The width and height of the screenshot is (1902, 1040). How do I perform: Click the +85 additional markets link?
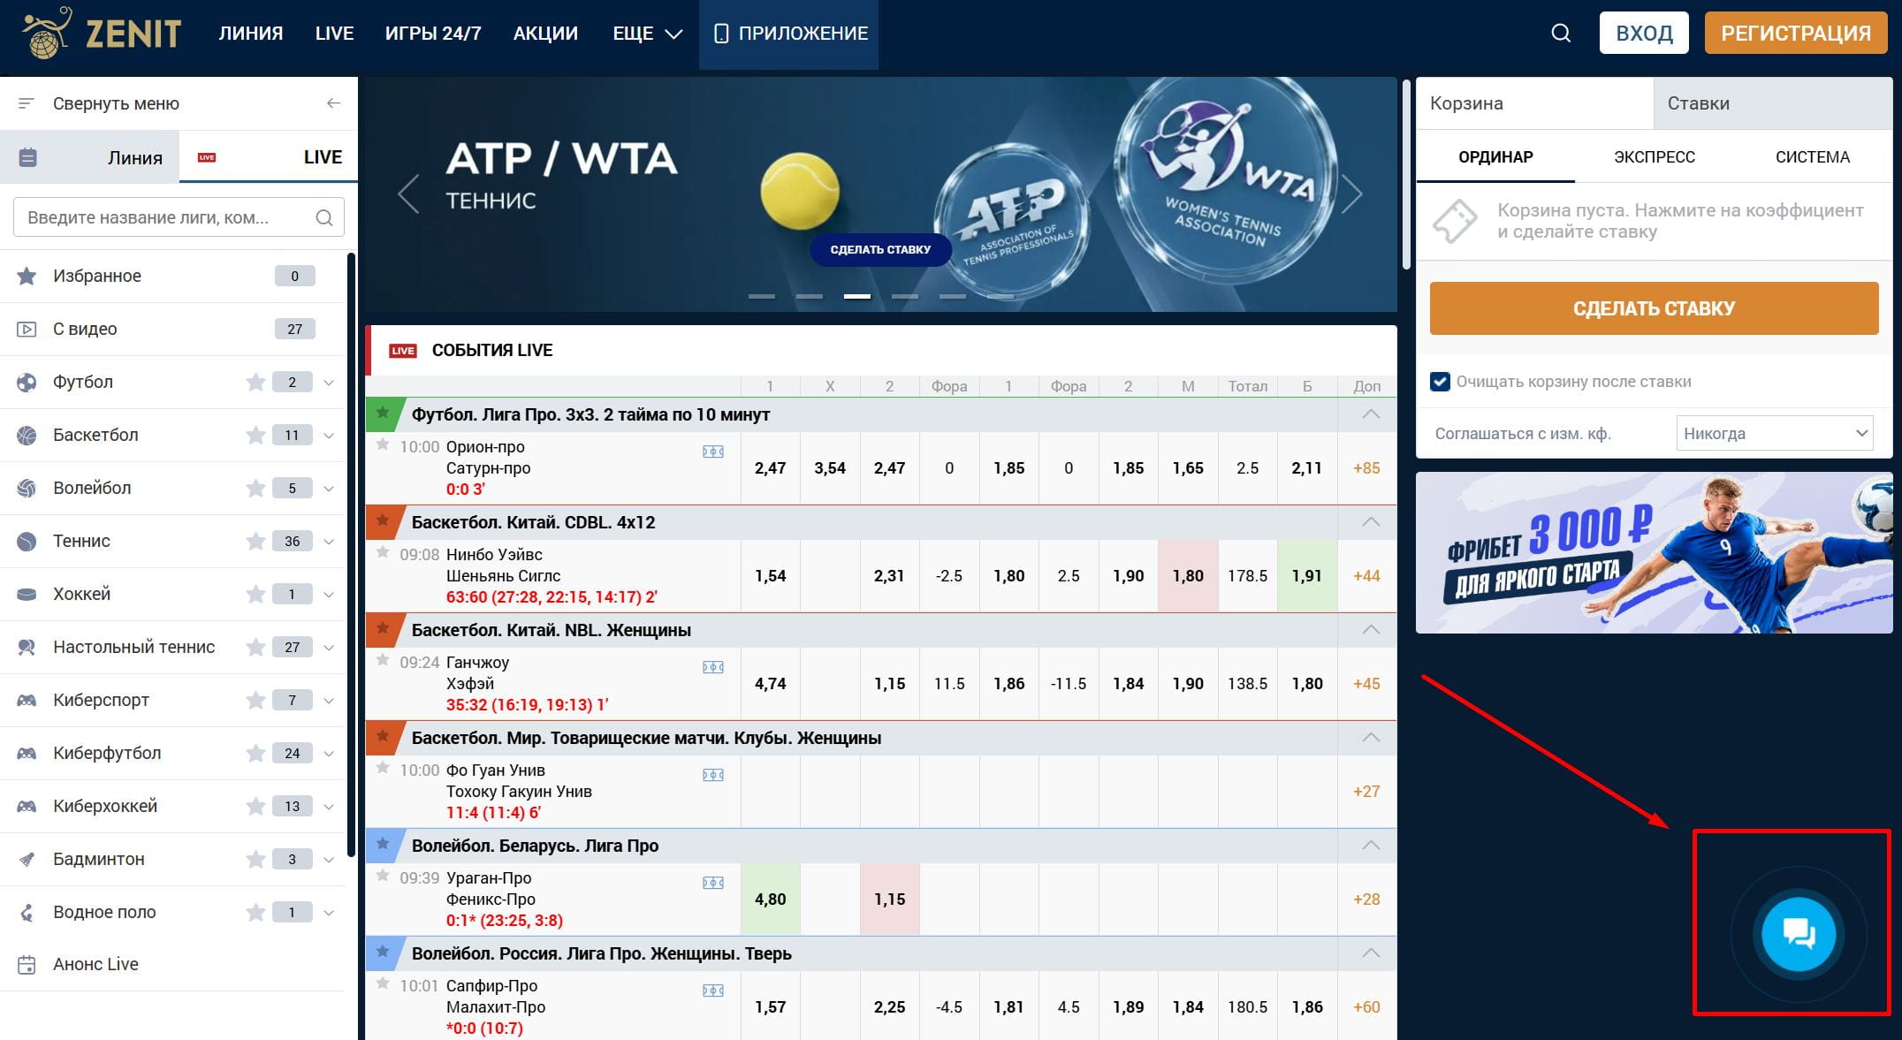(x=1366, y=468)
